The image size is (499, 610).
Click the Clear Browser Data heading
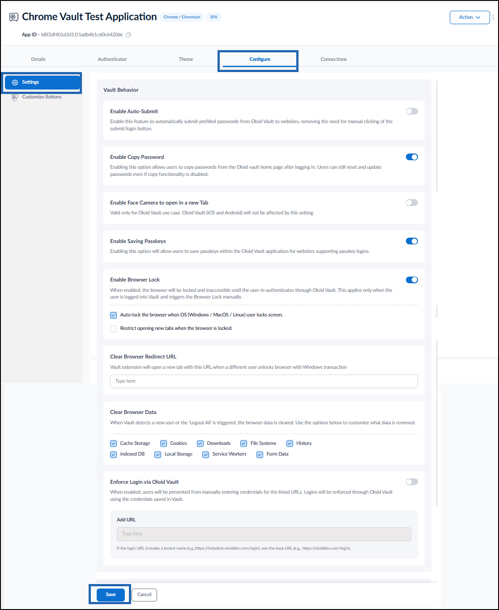(x=133, y=412)
